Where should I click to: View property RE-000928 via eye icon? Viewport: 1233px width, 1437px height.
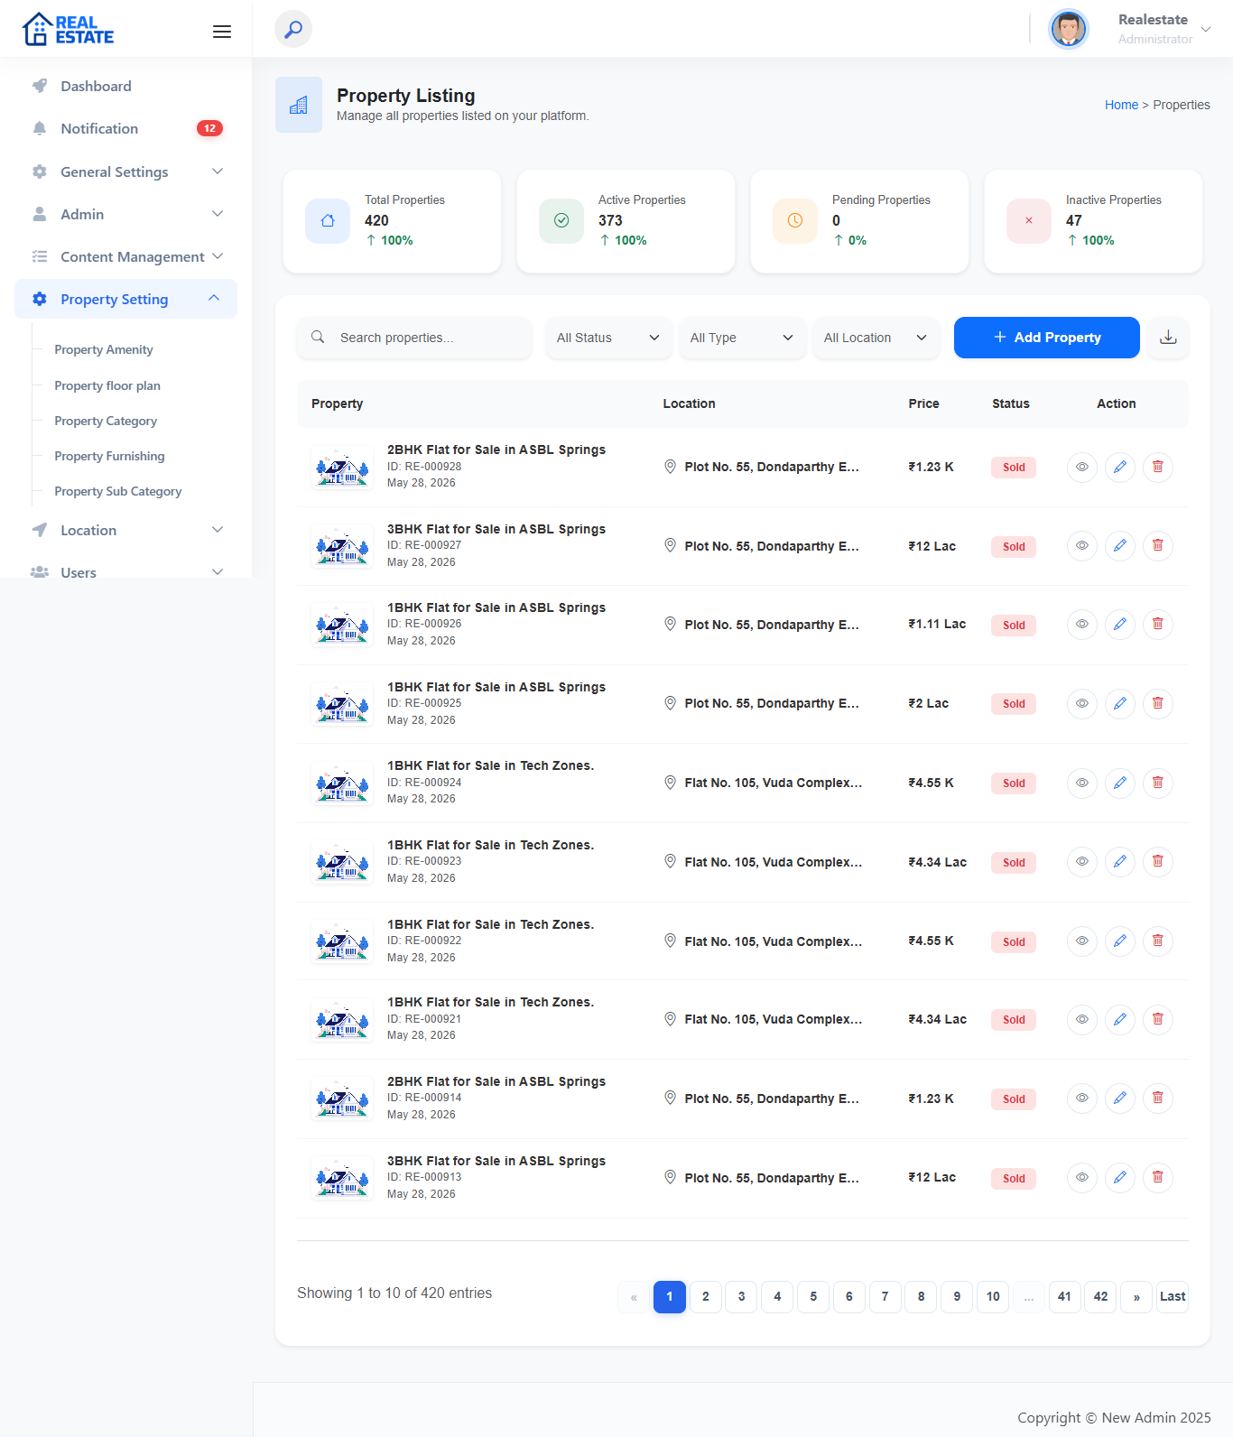[1082, 467]
